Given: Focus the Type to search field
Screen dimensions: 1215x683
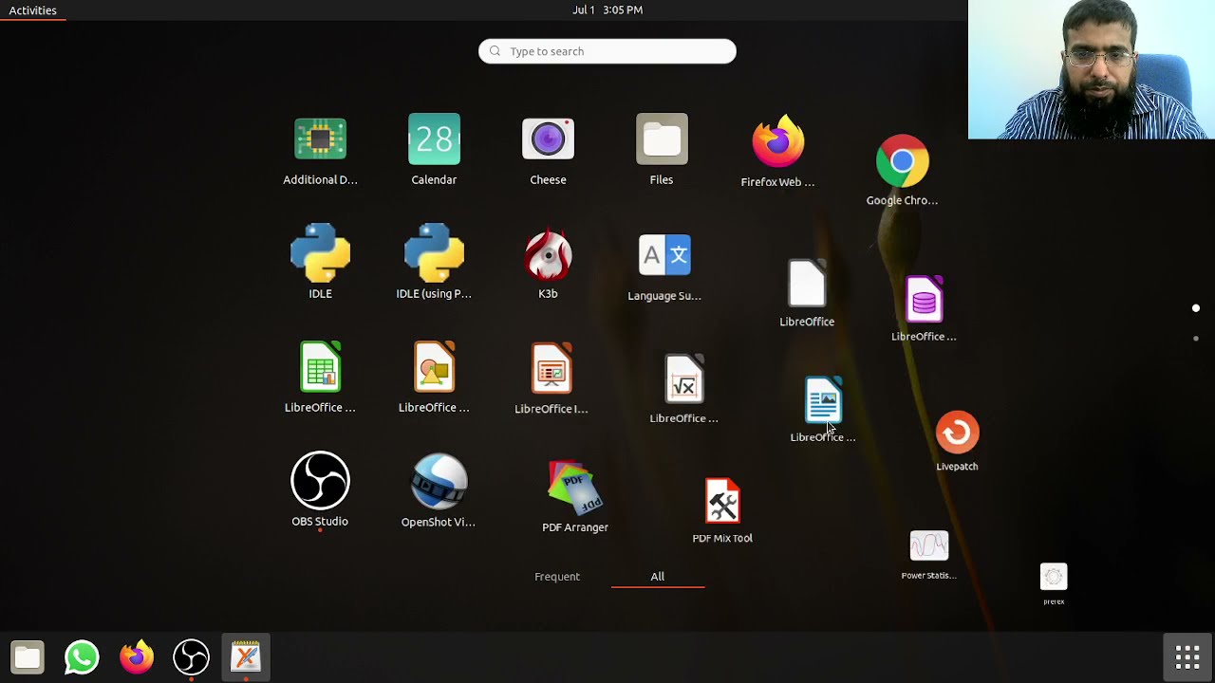Looking at the screenshot, I should [x=607, y=51].
